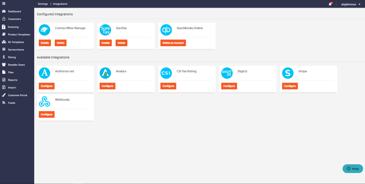365x184 pixels.
Task: Open the Help widget
Action: (353, 169)
